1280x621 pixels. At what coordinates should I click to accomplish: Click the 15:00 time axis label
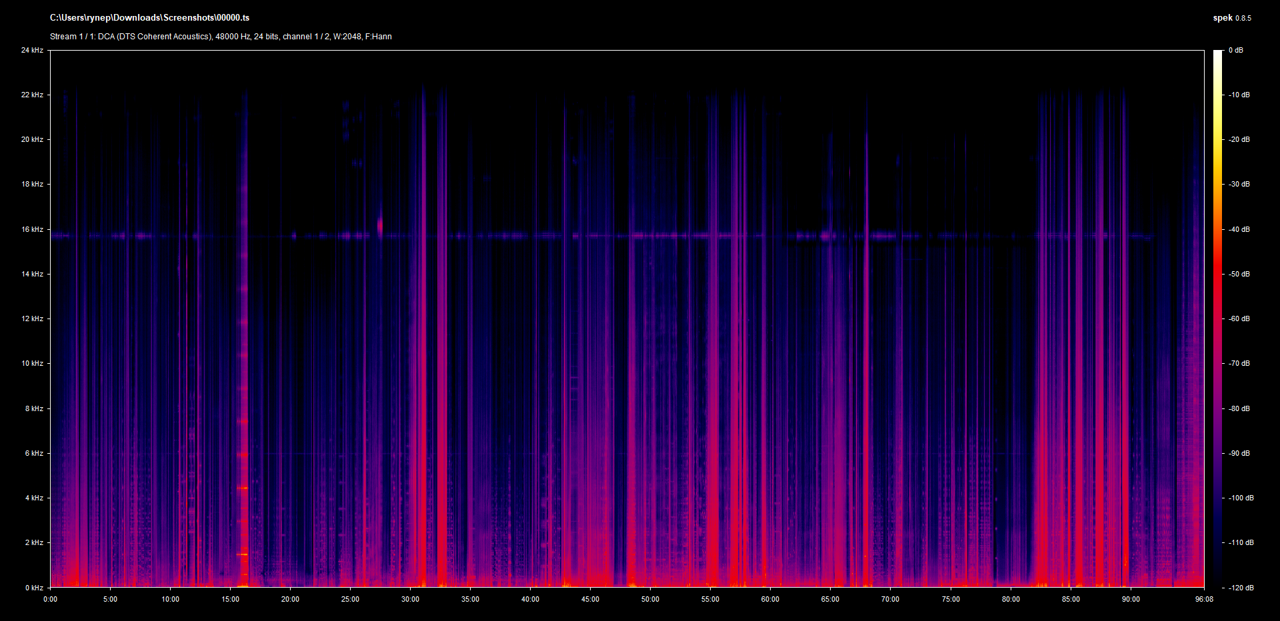pyautogui.click(x=230, y=599)
